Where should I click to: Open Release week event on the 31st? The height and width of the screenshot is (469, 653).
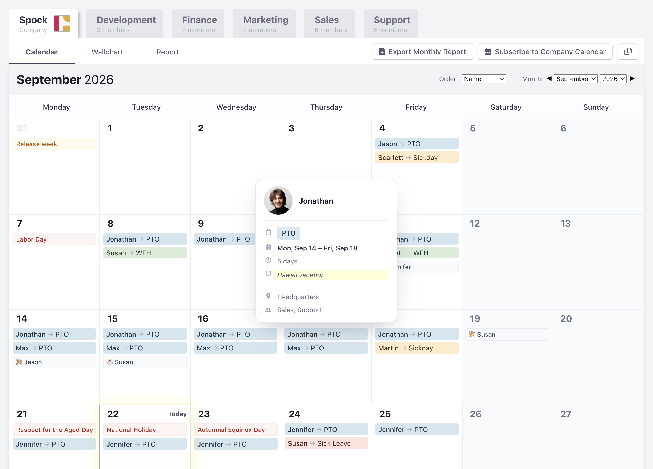point(54,144)
